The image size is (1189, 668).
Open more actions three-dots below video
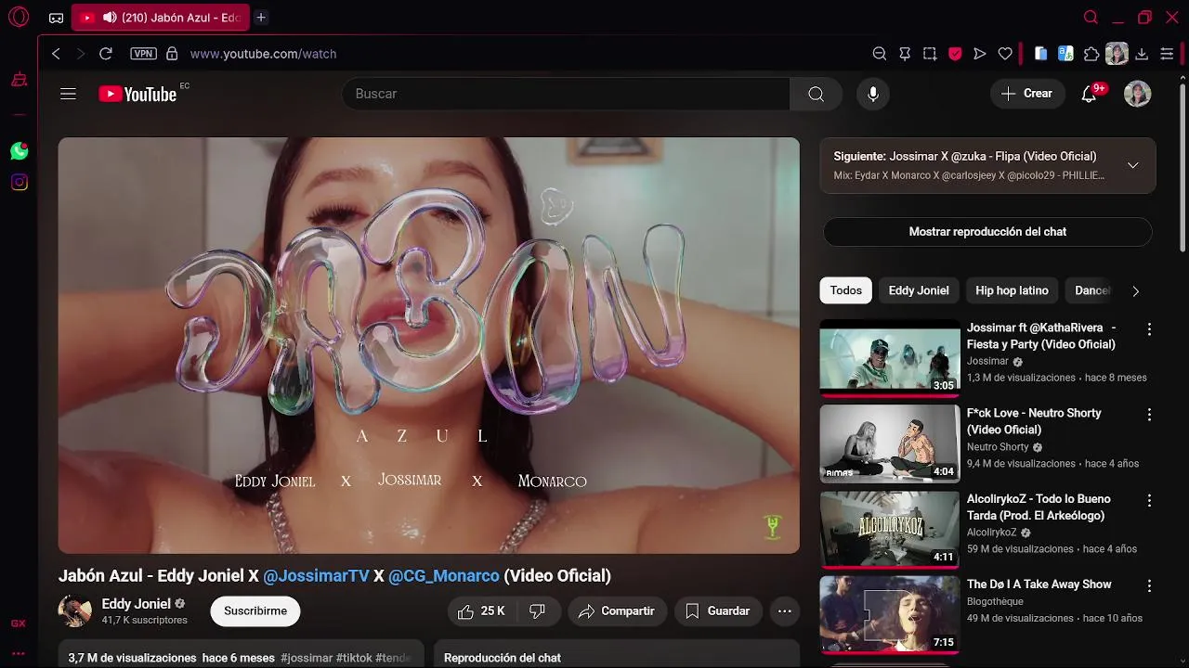(785, 611)
